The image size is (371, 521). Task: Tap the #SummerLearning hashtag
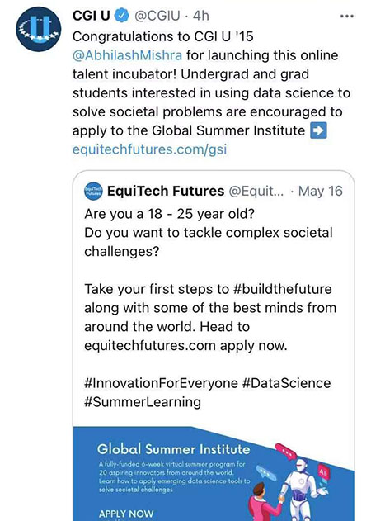(x=143, y=402)
